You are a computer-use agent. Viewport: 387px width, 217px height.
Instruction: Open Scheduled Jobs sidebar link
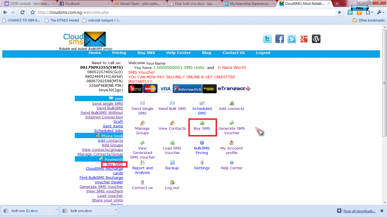pyautogui.click(x=108, y=131)
